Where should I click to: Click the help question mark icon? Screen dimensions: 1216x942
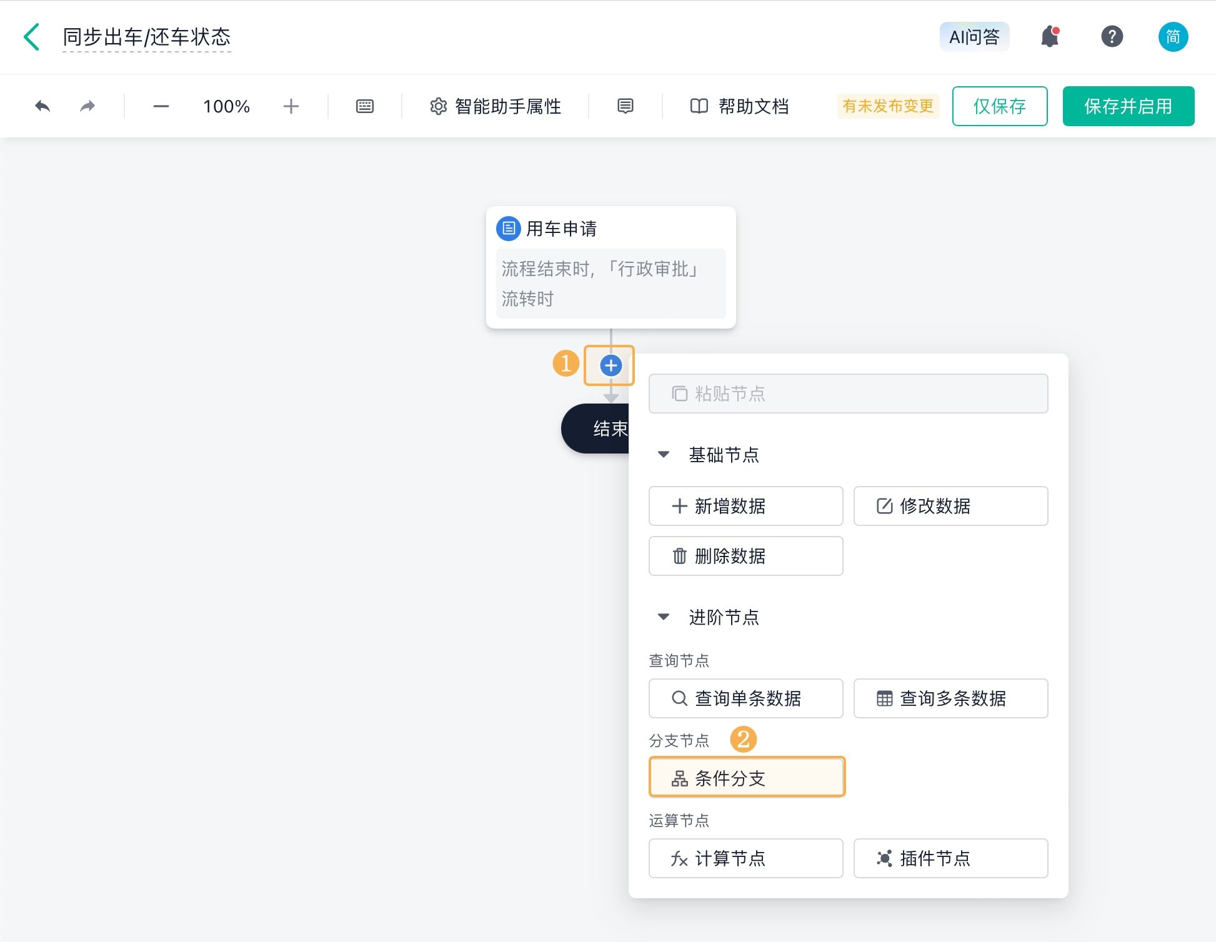coord(1112,37)
